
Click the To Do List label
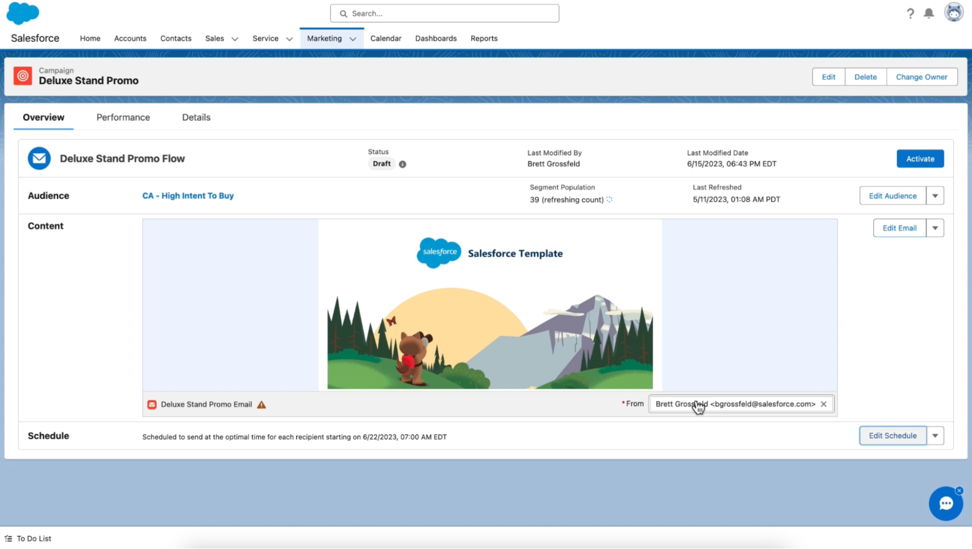click(34, 538)
